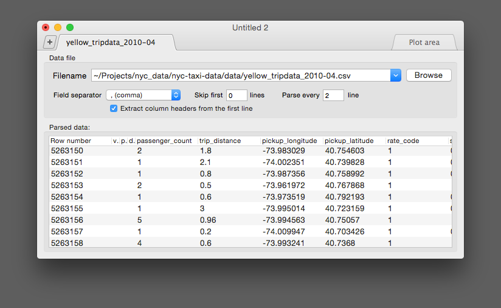Click the pickup_longitude column header
This screenshot has height=308, width=501.
pos(291,141)
